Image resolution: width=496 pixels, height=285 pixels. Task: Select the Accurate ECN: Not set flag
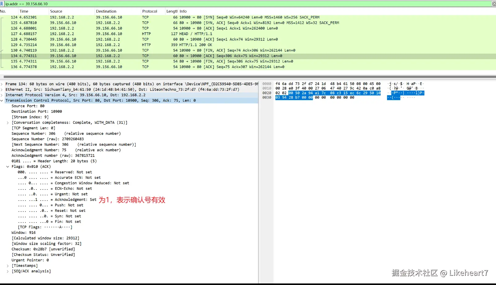59,178
